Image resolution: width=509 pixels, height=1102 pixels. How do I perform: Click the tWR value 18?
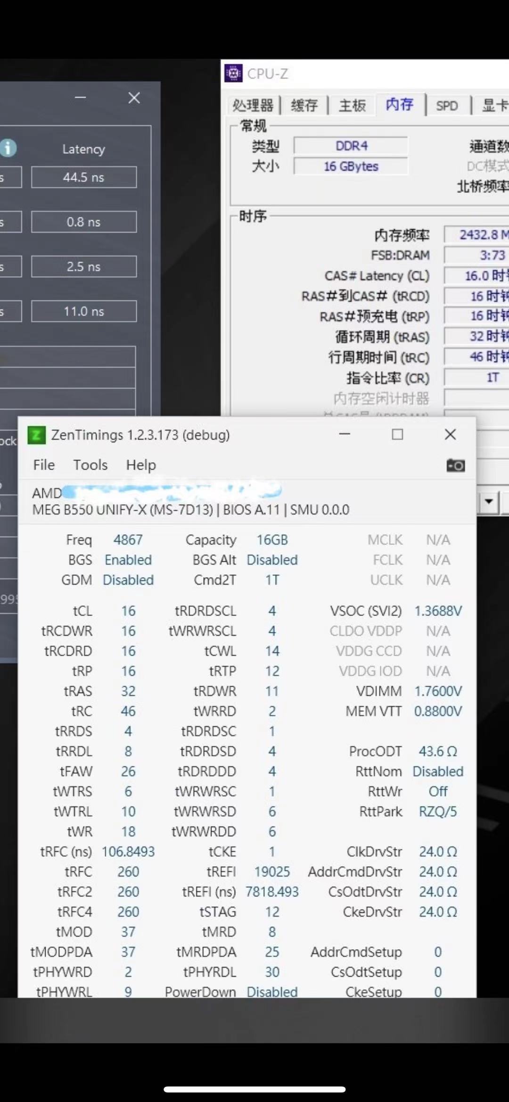(128, 831)
